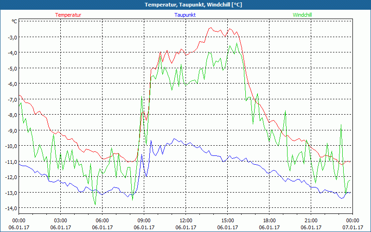Image resolution: width=371 pixels, height=232 pixels.
Task: Click the 15:00 time axis label
Action: pos(228,221)
